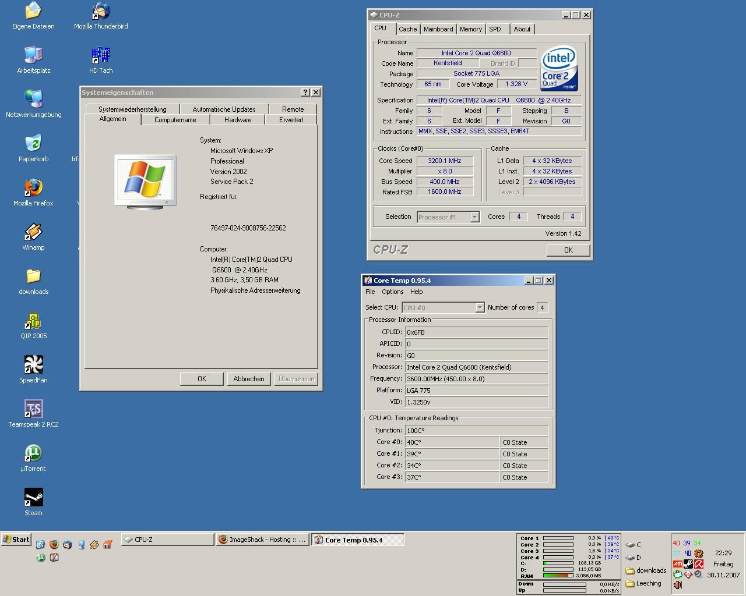This screenshot has width=746, height=596.
Task: Switch to the Mainboard tab in CPU-Z
Action: [438, 29]
